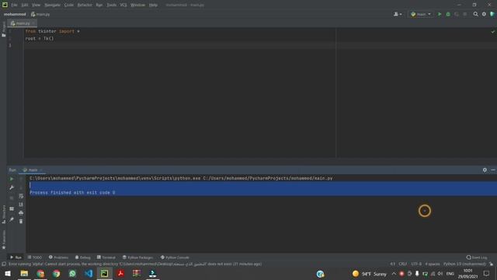Toggle soft-wrap in Run console

pyautogui.click(x=21, y=196)
